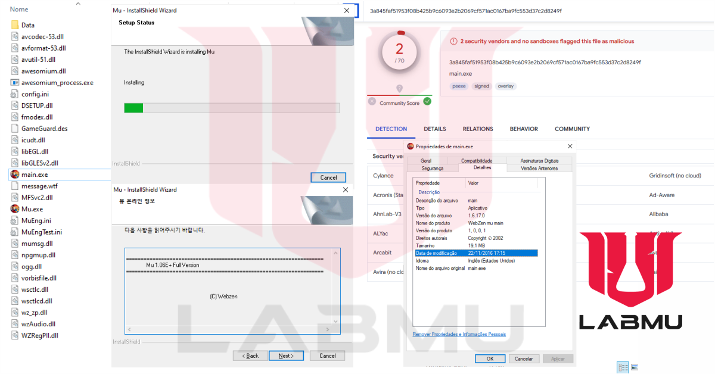Open the BEHAVIOR tab
Image resolution: width=715 pixels, height=374 pixels.
point(523,129)
